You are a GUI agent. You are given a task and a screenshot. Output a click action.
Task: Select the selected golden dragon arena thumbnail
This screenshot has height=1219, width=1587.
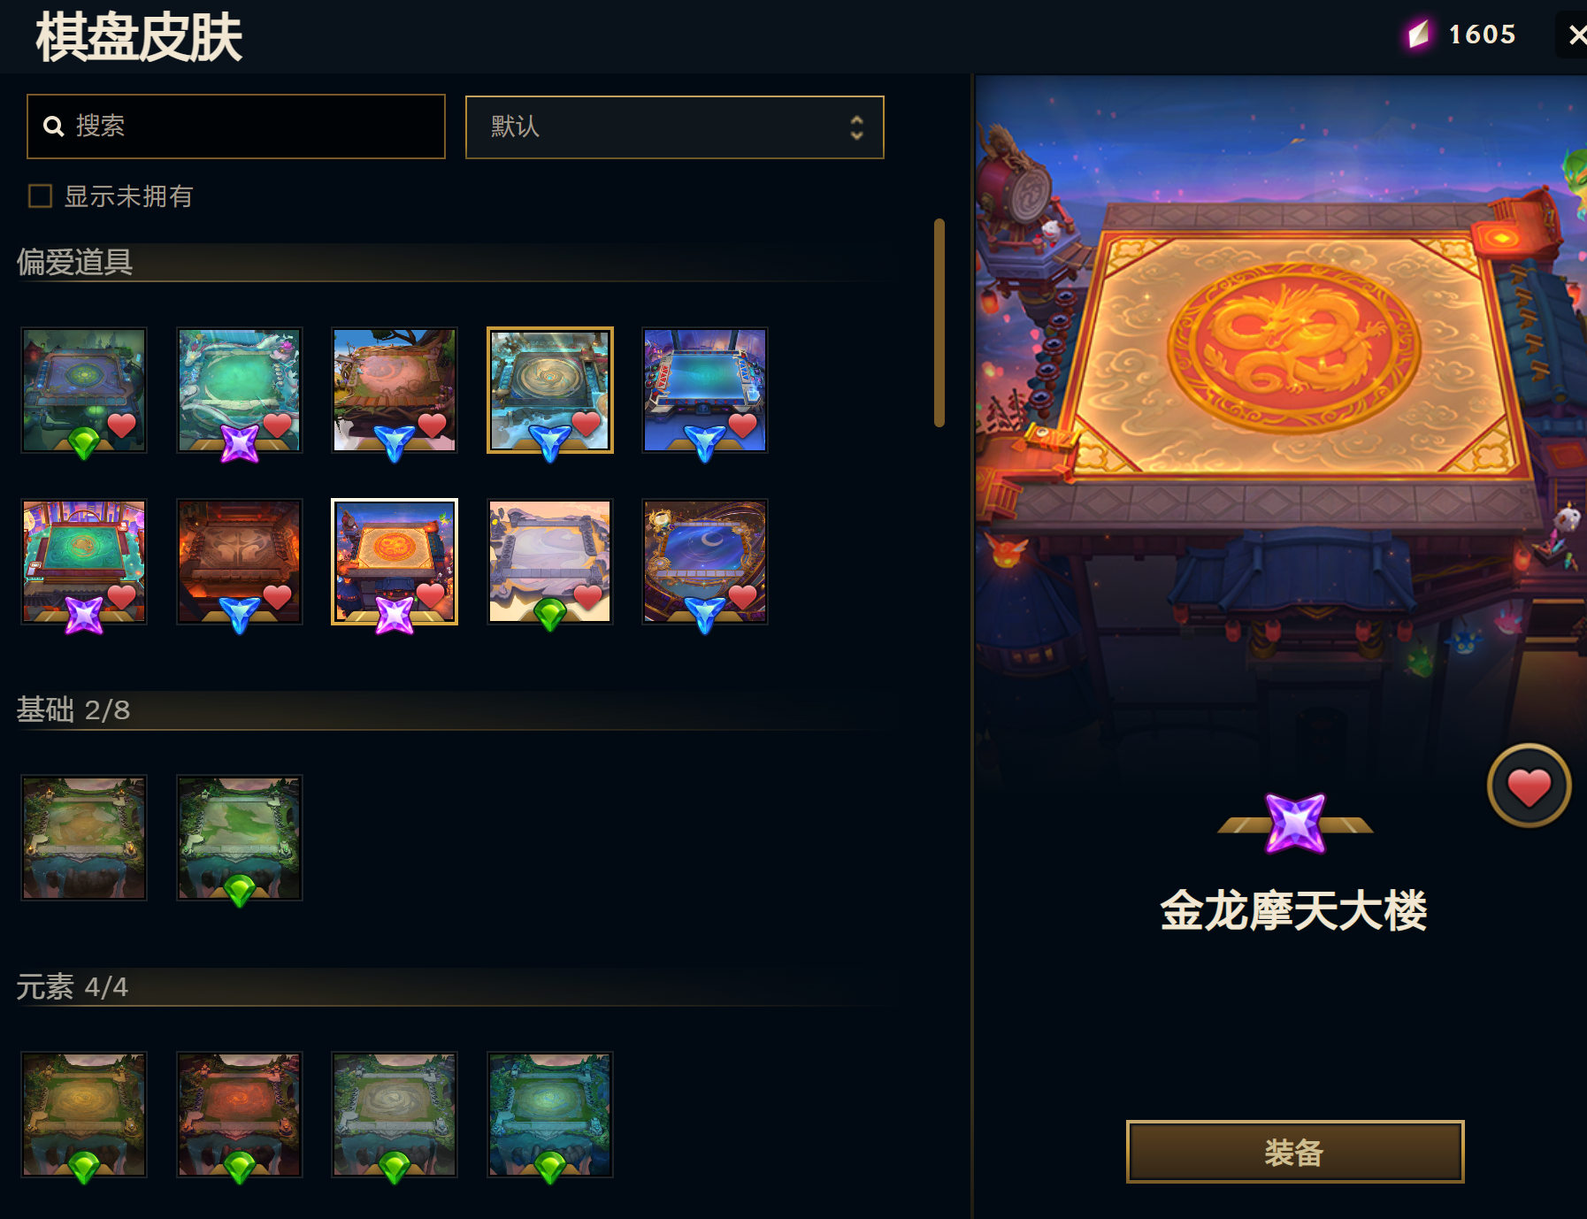coord(395,562)
